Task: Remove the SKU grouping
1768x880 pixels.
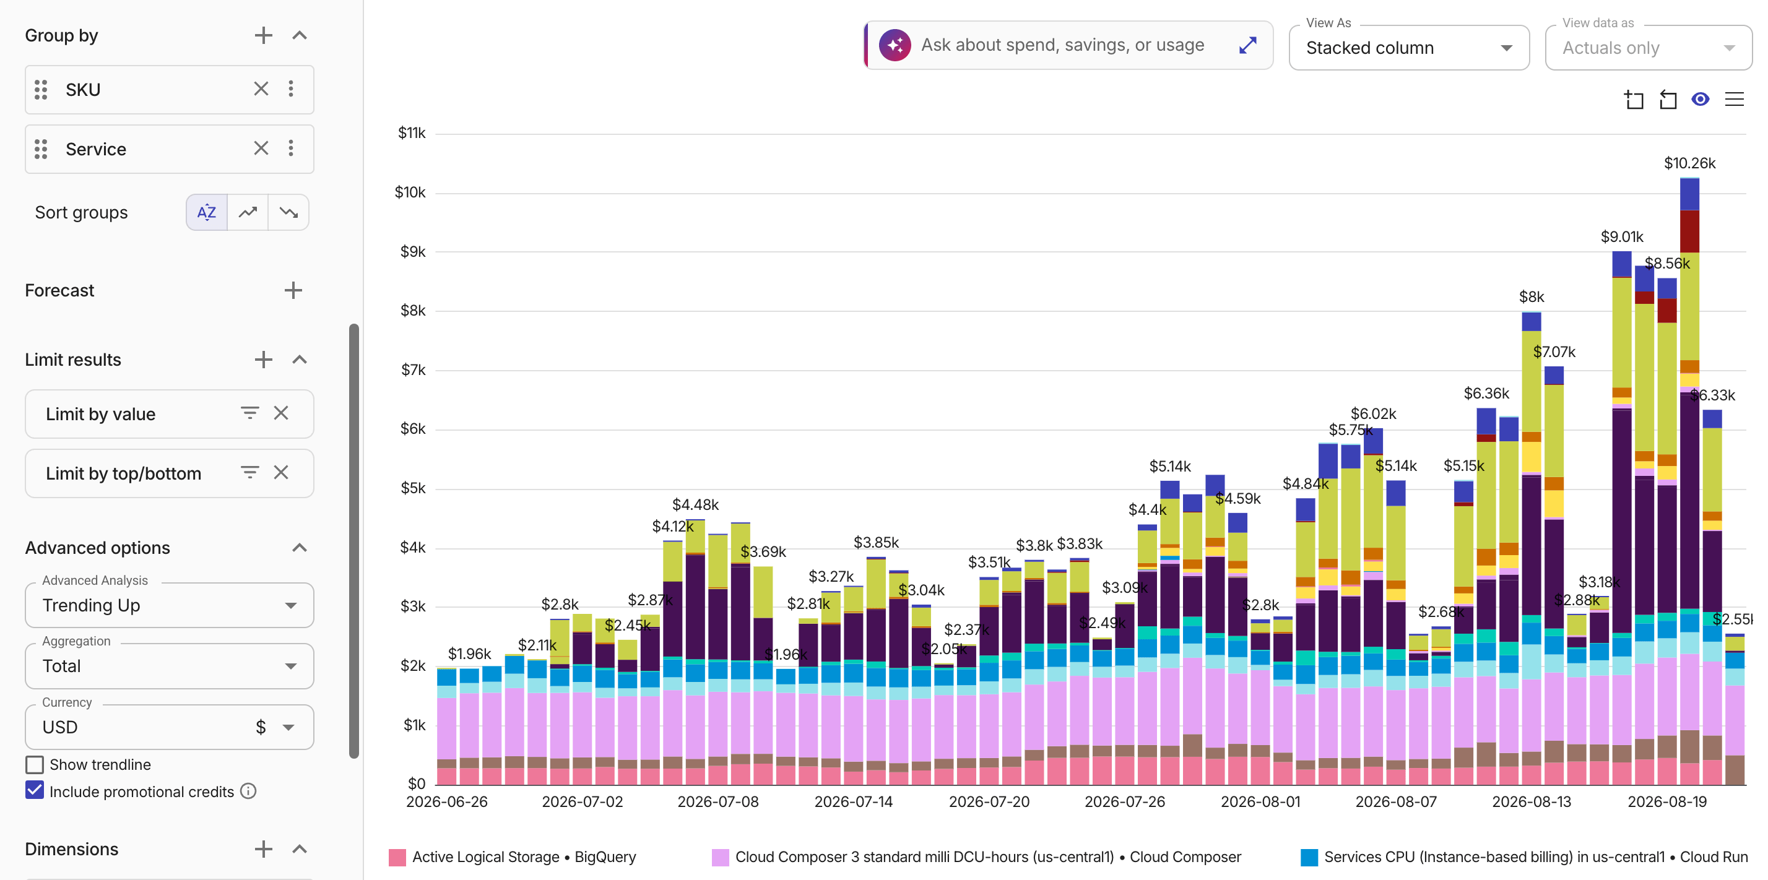Action: (x=261, y=88)
